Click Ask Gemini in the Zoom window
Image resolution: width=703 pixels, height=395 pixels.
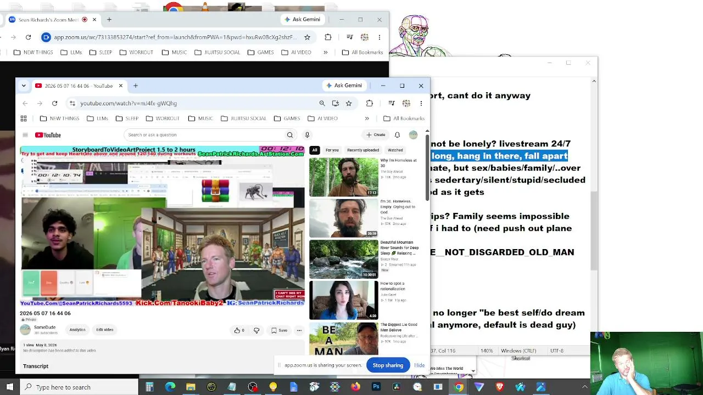pyautogui.click(x=302, y=20)
